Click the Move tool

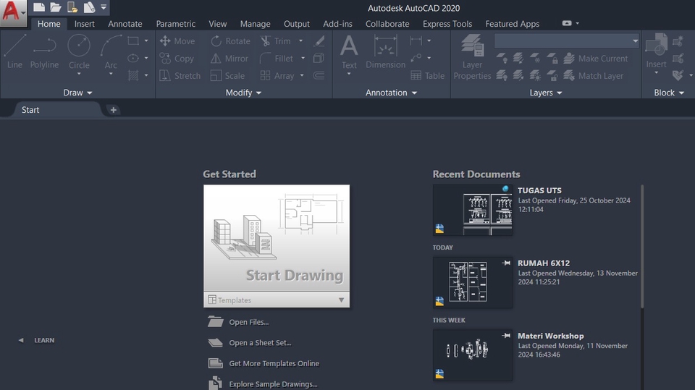tap(177, 41)
